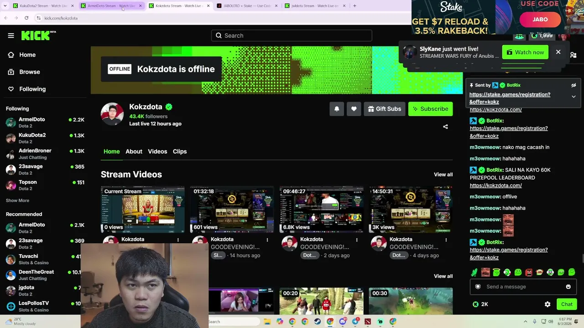Viewport: 584px width, 328px height.
Task: Switch to the KukuDota2 Stream browser tab
Action: [x=44, y=6]
